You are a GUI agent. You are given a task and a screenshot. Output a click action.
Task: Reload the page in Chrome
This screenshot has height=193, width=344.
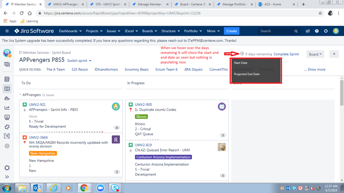point(21,13)
